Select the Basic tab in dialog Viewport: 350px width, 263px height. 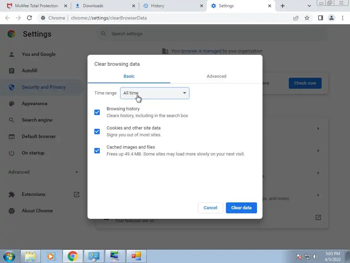coord(129,76)
